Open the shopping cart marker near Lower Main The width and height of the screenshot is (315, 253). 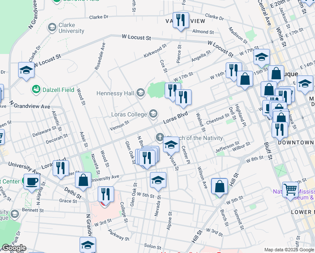291,189
